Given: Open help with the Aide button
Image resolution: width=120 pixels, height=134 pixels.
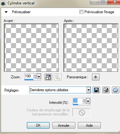Looking at the screenshot, I should tap(89, 125).
